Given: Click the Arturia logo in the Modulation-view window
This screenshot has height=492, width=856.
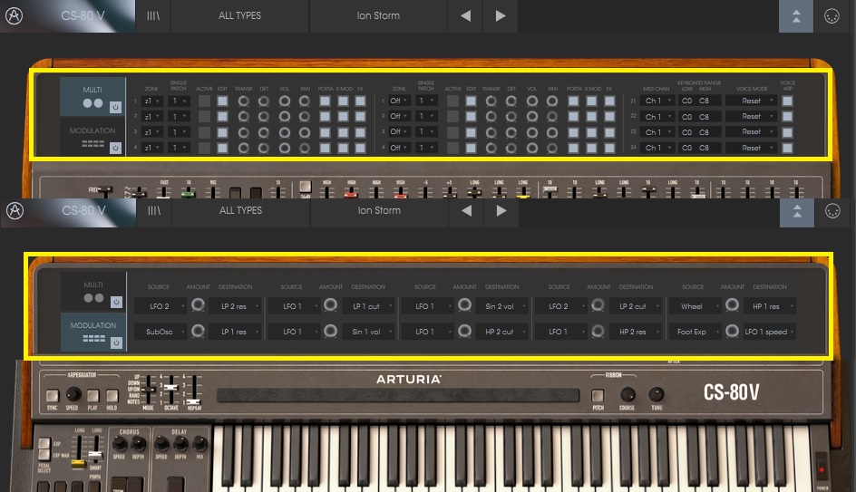Looking at the screenshot, I should 15,210.
